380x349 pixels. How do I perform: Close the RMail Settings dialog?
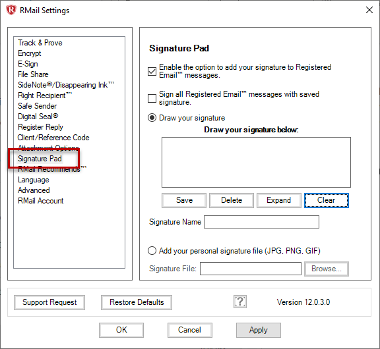click(x=369, y=10)
